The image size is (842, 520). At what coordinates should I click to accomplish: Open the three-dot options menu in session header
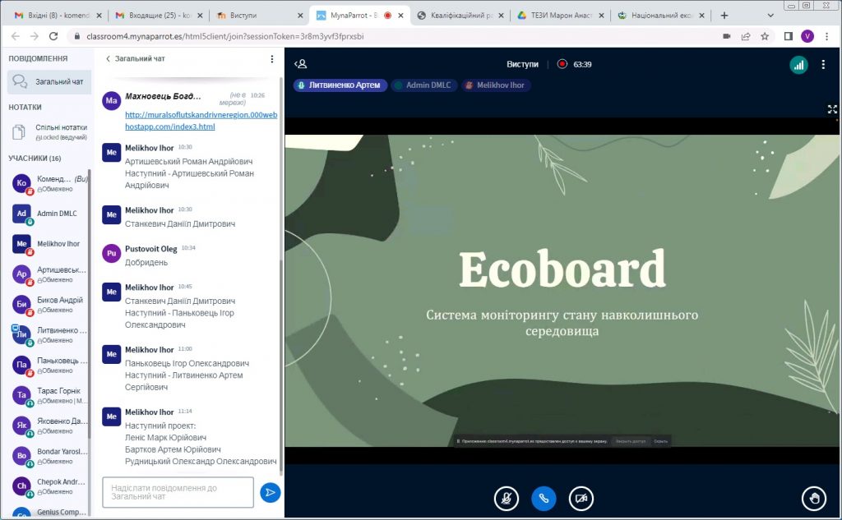pyautogui.click(x=823, y=65)
